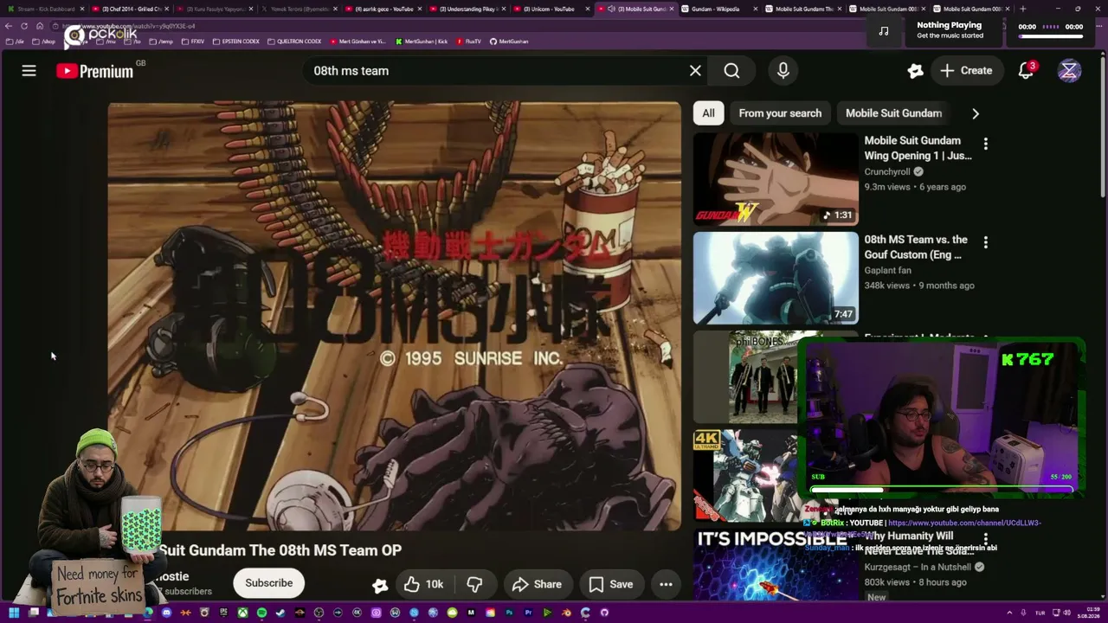
Task: Open the Mert Günhan ve Yi... bookmark
Action: click(x=358, y=42)
